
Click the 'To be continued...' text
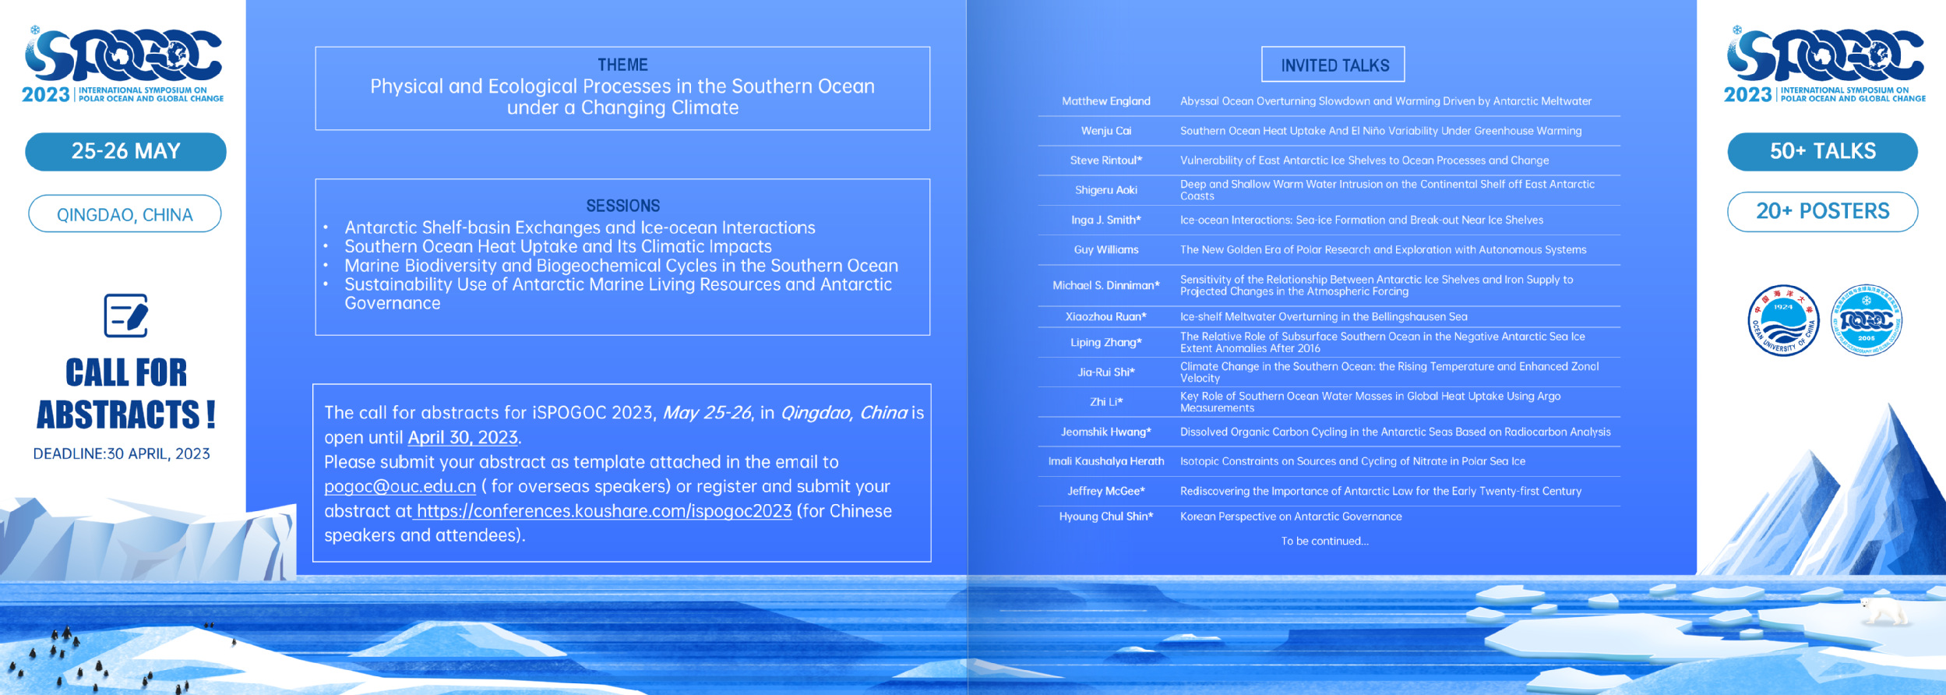click(1324, 541)
